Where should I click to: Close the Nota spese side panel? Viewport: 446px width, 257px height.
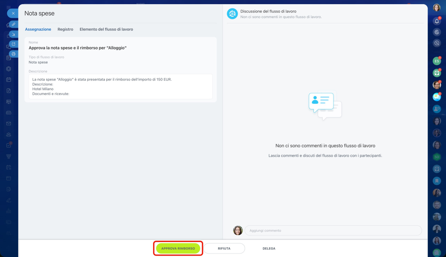[13, 14]
